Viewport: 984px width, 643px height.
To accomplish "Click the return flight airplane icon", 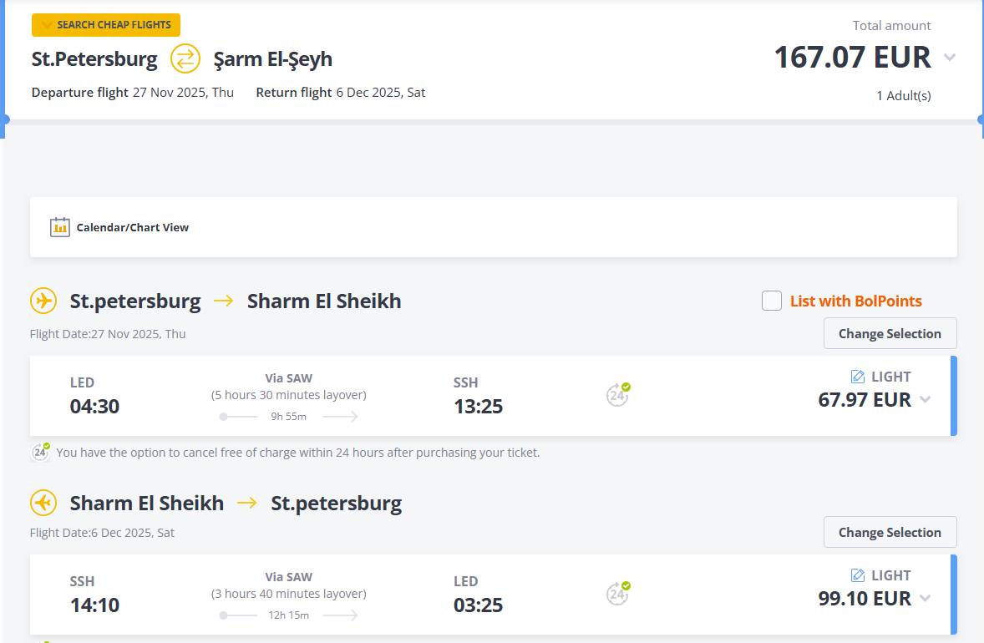I will 43,504.
